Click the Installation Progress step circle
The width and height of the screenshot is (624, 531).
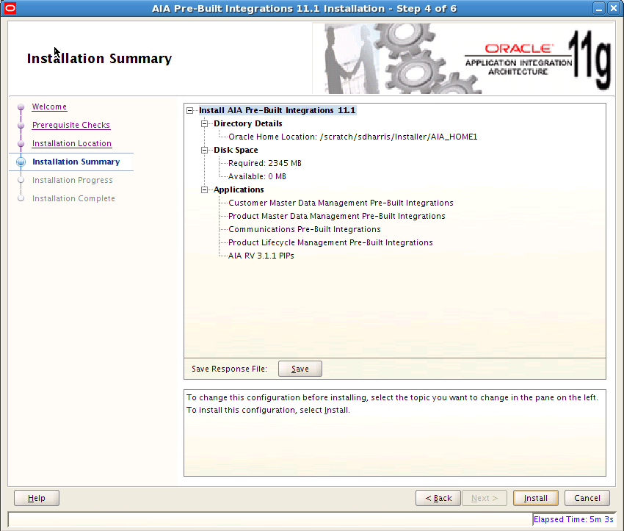20,180
